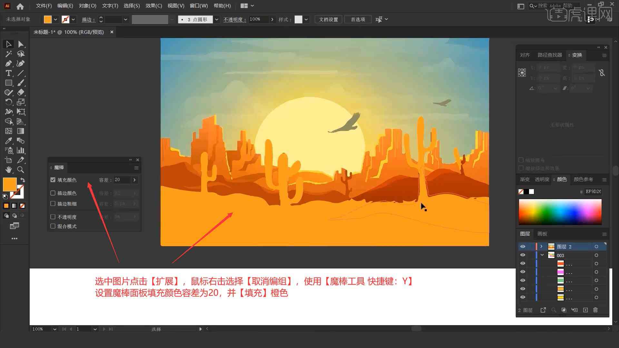Toggle 描边颜色 checkbox in 魔棒

53,193
